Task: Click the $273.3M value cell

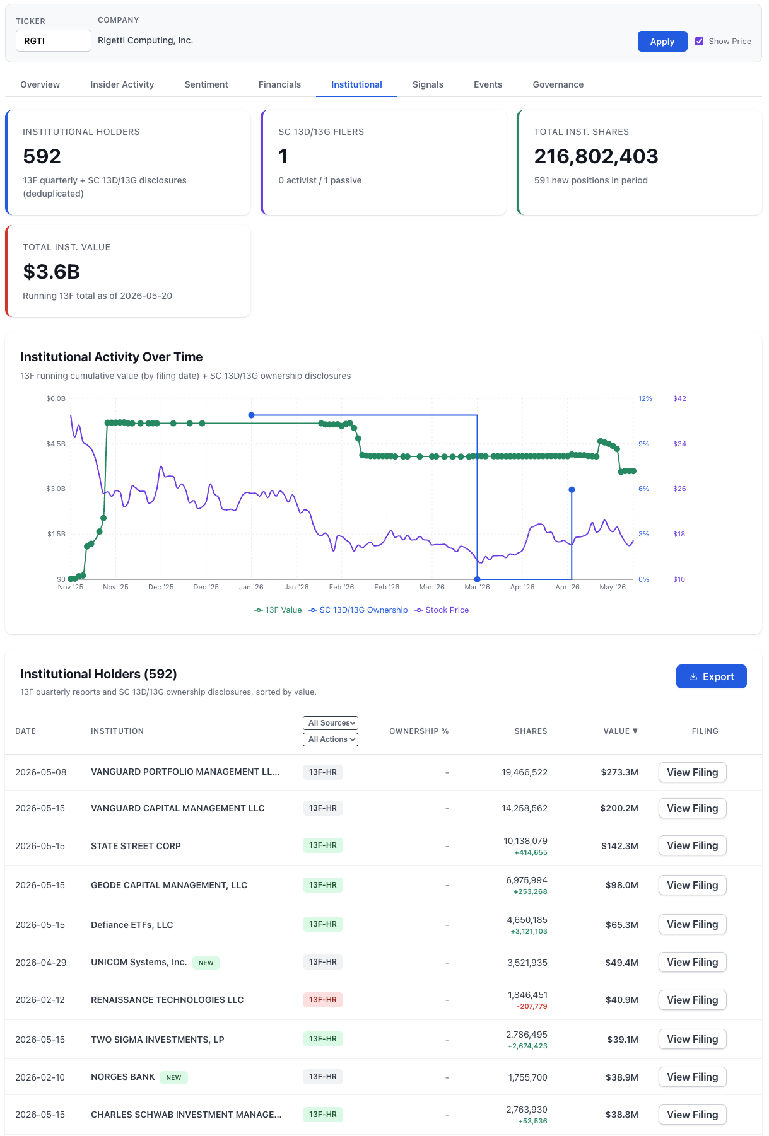Action: (619, 772)
